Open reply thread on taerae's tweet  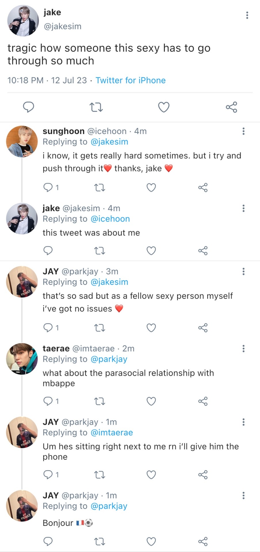(48, 401)
